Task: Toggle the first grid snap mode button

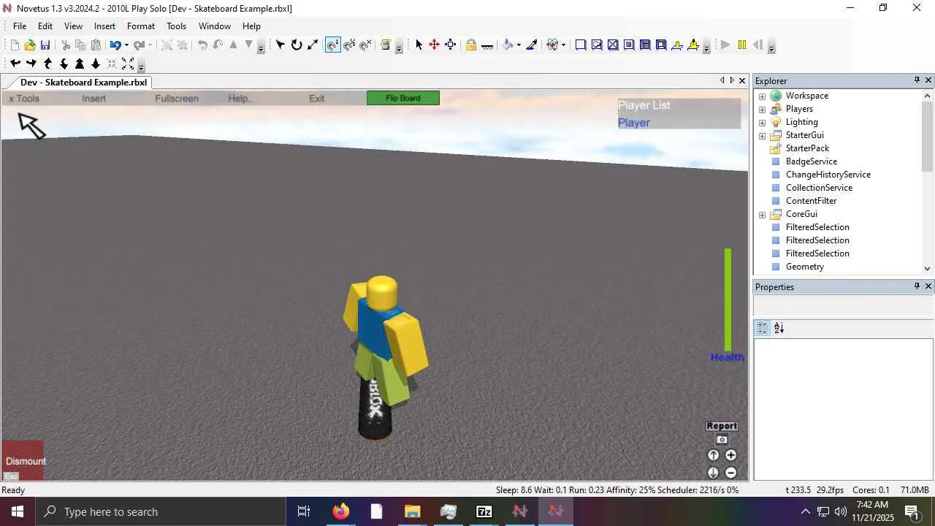Action: point(332,45)
